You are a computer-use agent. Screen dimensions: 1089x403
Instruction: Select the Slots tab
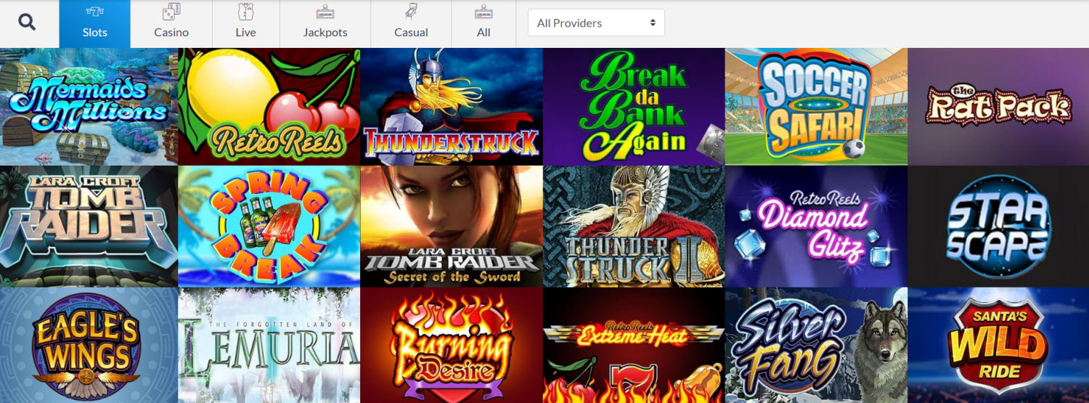point(95,24)
